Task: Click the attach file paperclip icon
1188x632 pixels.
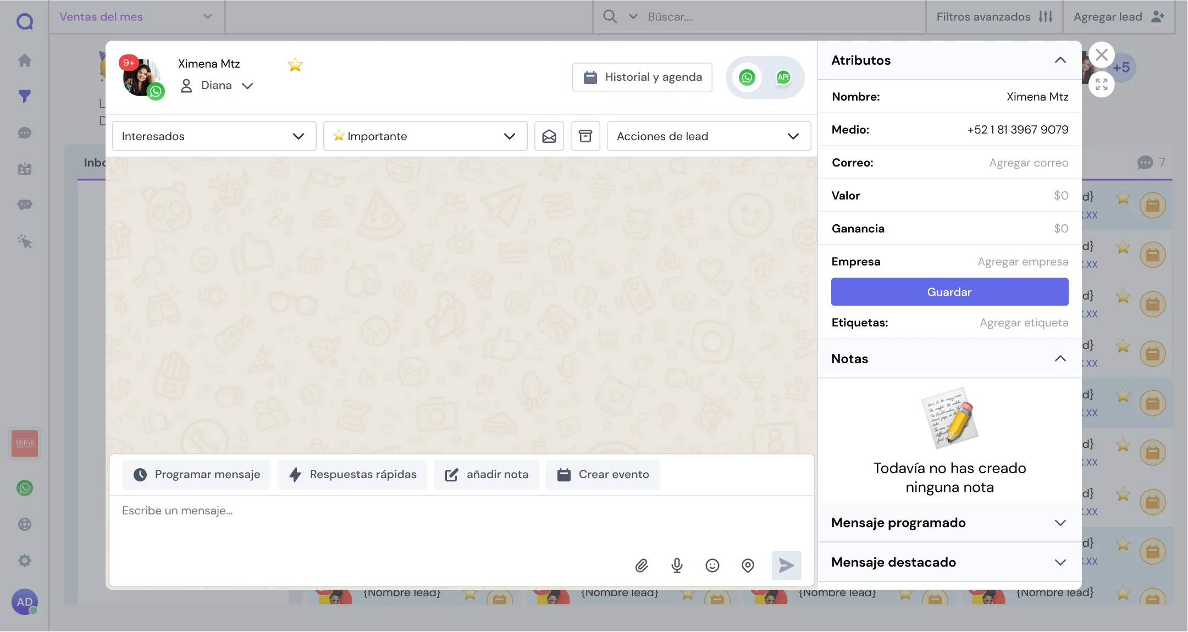Action: pos(642,566)
